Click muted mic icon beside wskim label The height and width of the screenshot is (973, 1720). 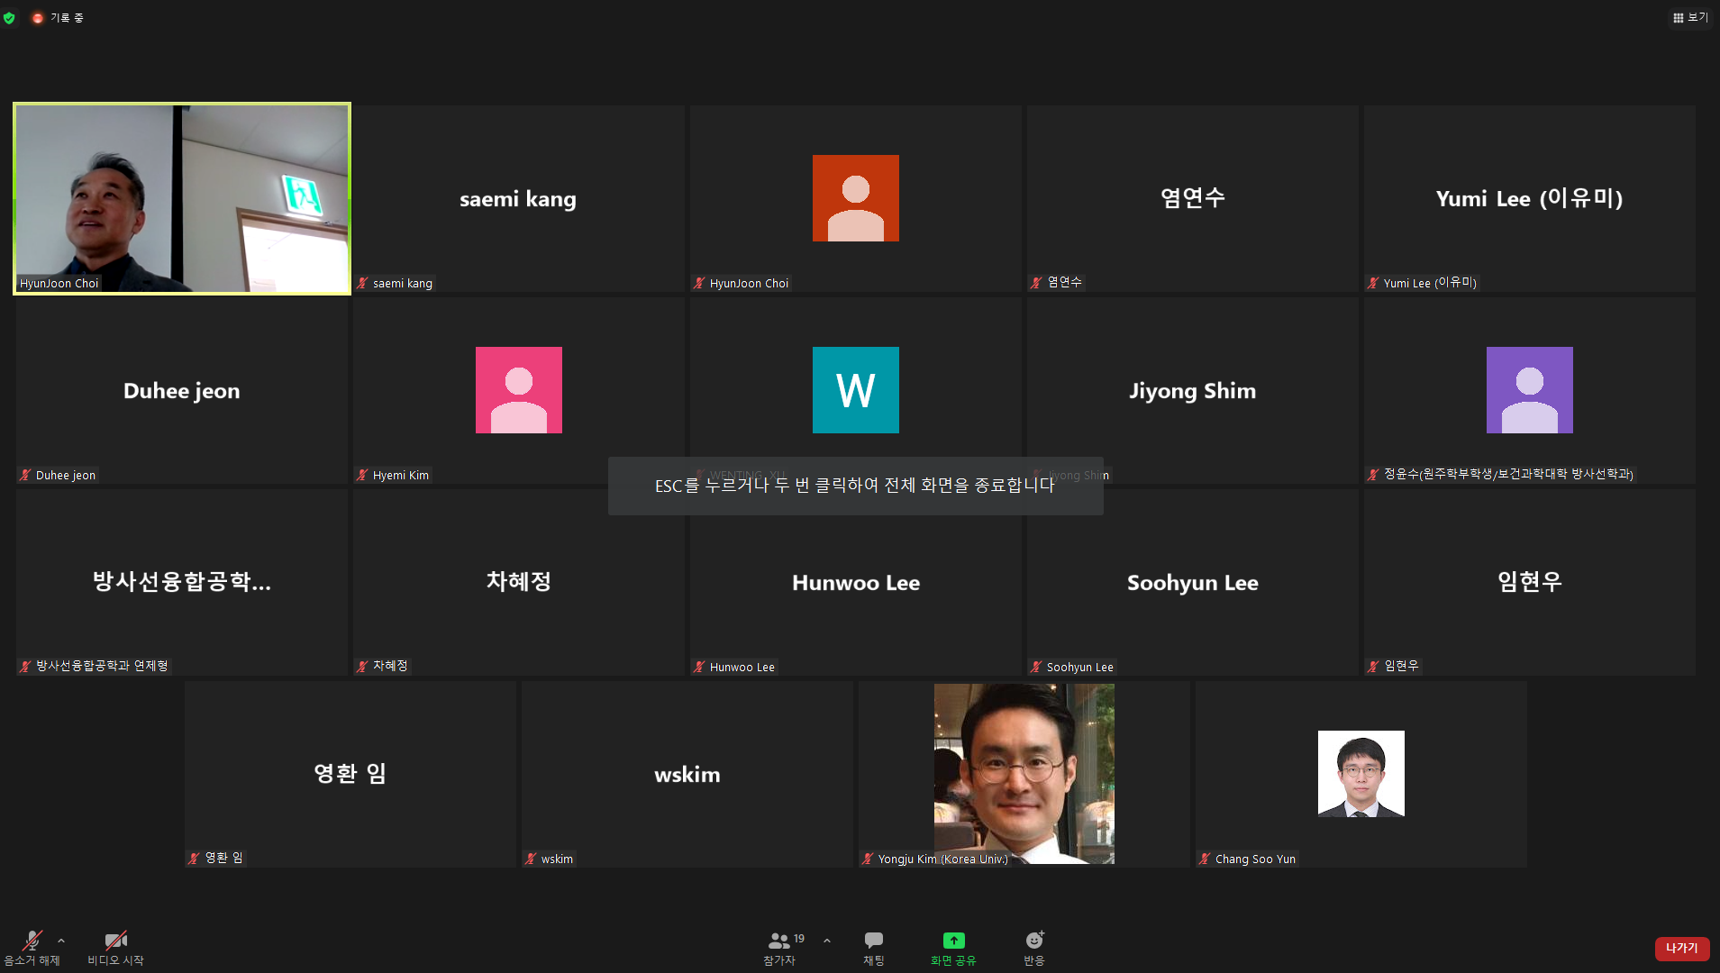[531, 859]
